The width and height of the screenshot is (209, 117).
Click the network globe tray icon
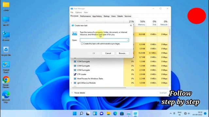pyautogui.click(x=185, y=113)
